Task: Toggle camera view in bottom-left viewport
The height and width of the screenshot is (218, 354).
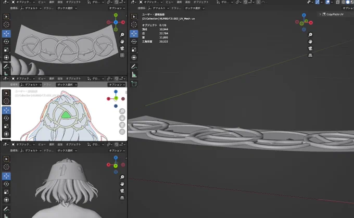Action: (122, 191)
